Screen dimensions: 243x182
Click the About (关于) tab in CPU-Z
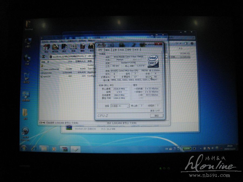136,50
